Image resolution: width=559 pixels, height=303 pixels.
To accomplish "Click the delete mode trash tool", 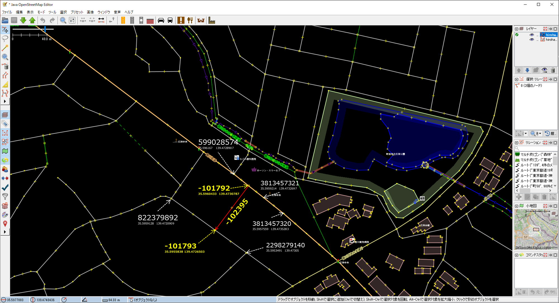I will point(5,66).
